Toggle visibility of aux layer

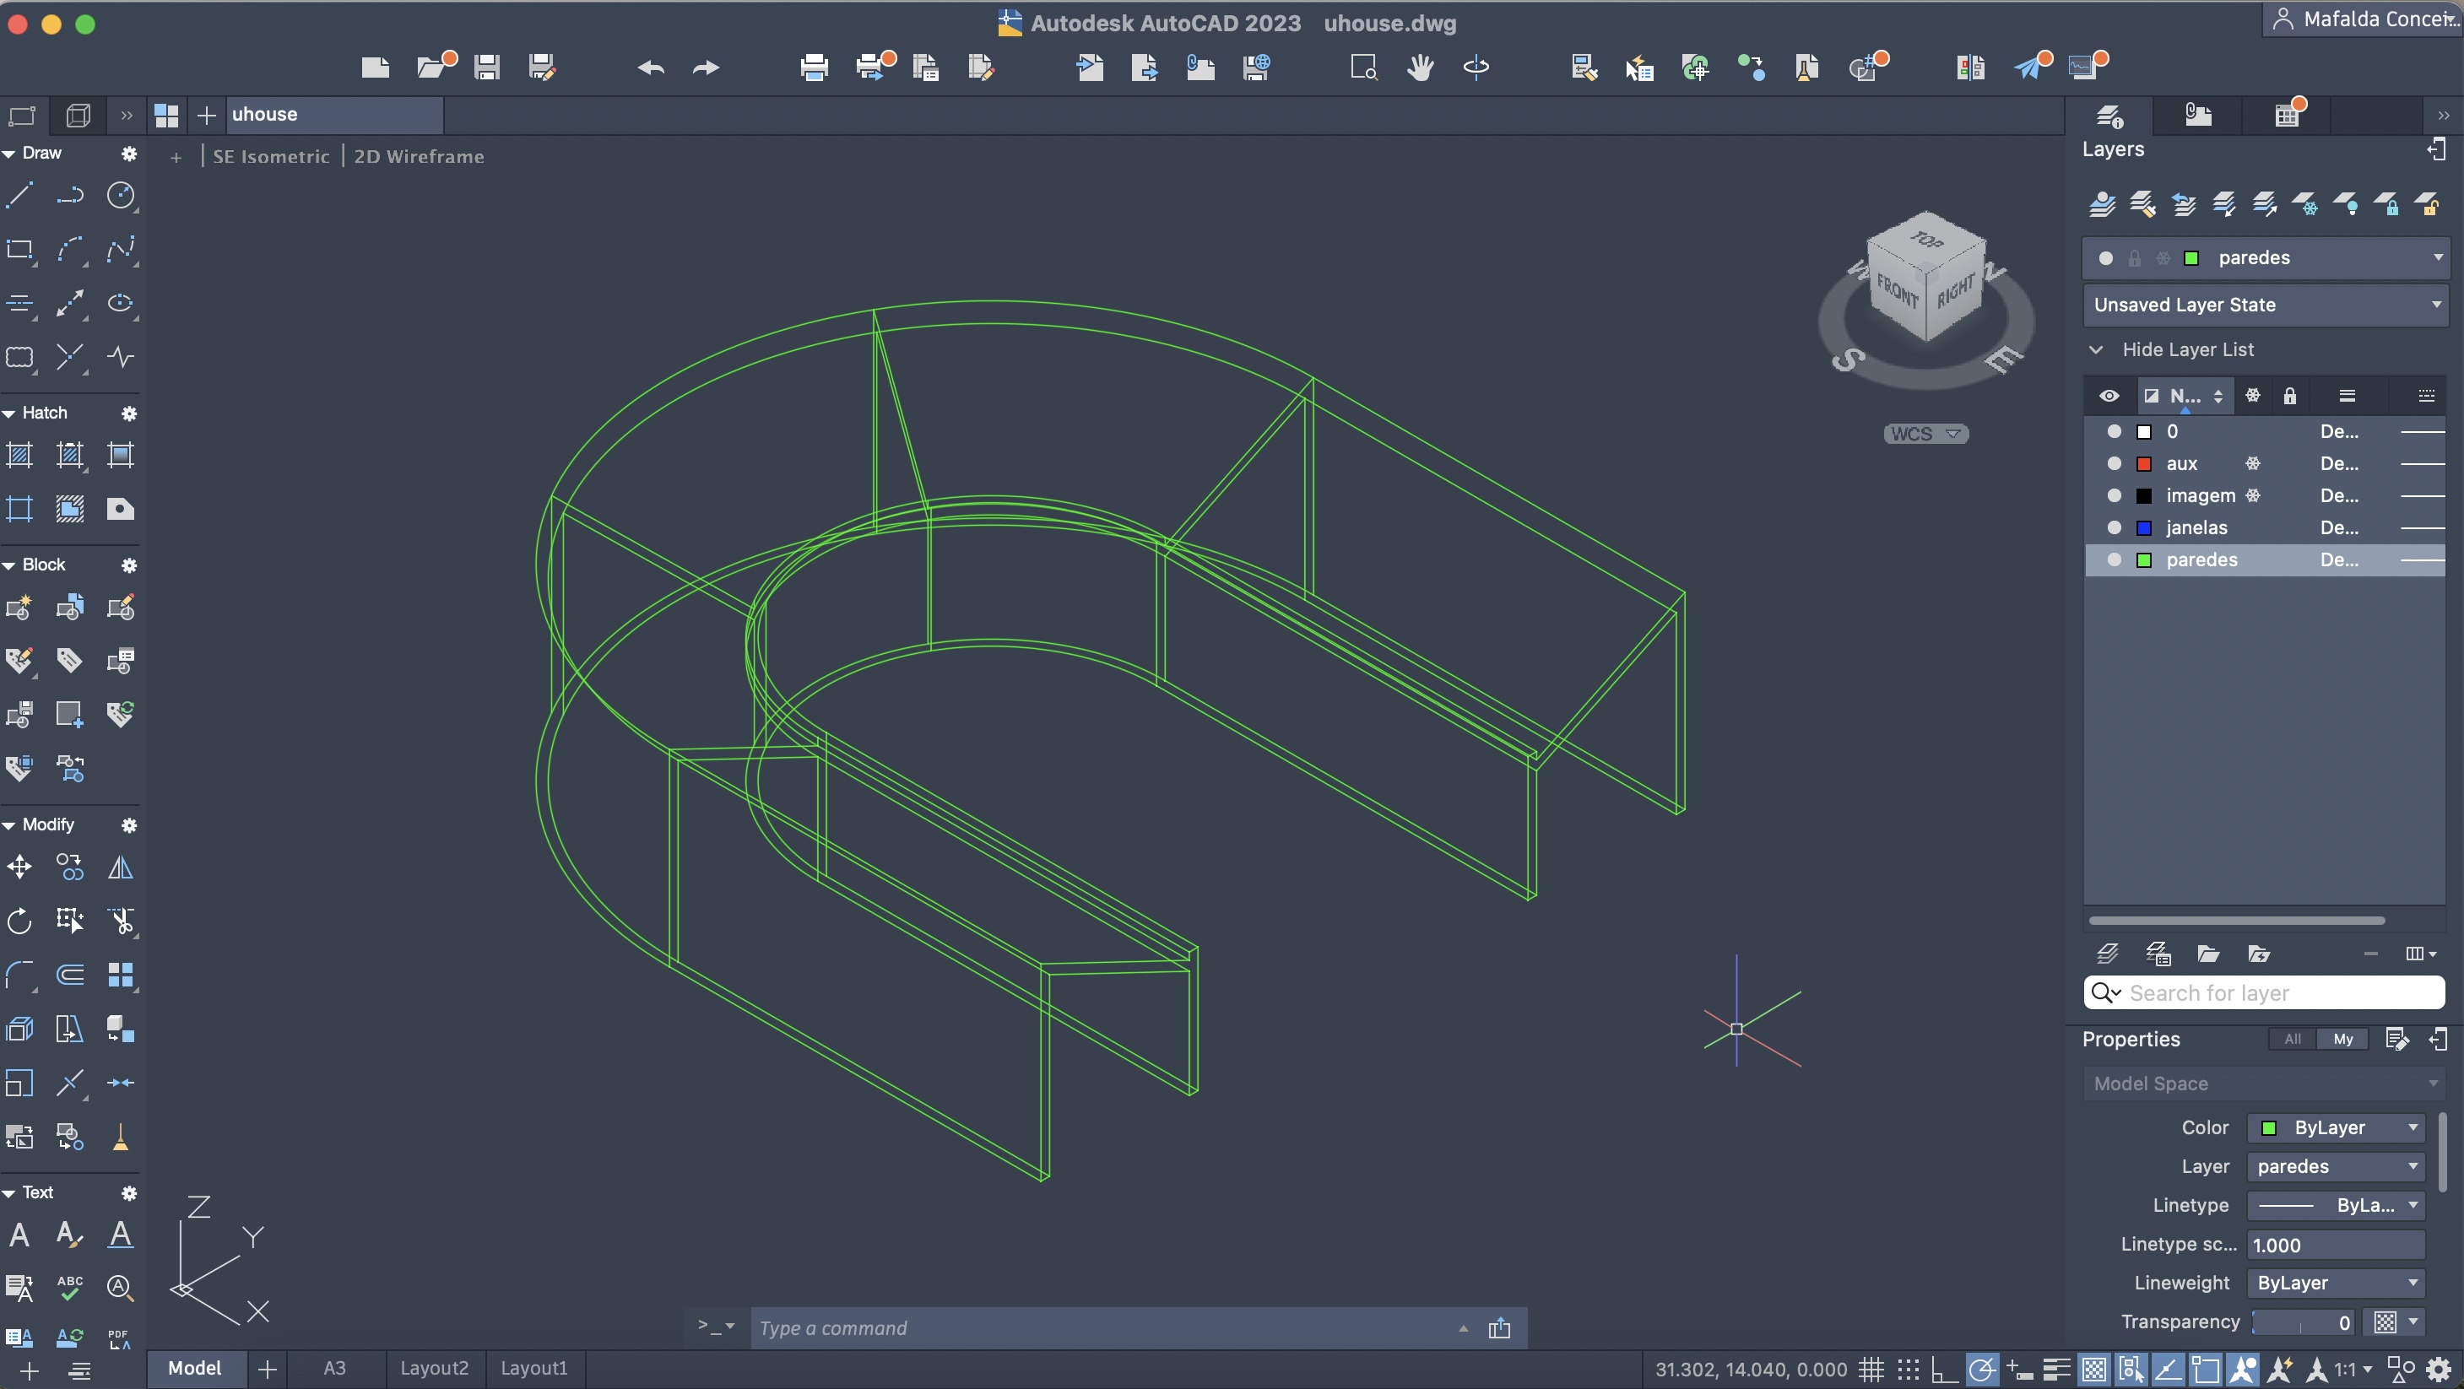coord(2114,463)
